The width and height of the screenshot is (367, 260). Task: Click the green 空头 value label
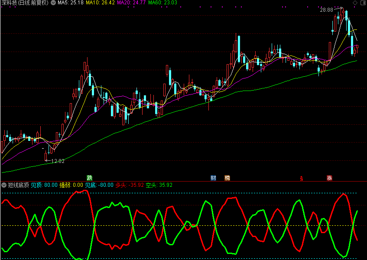tap(159, 185)
